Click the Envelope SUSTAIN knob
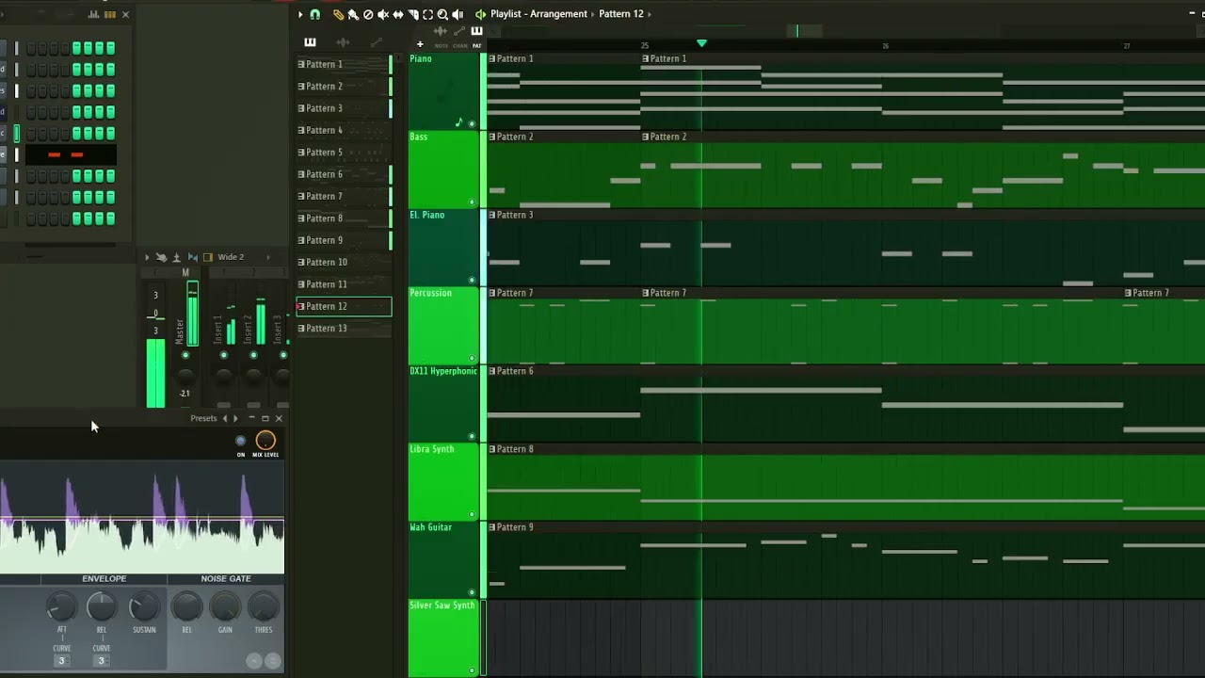 pyautogui.click(x=144, y=606)
